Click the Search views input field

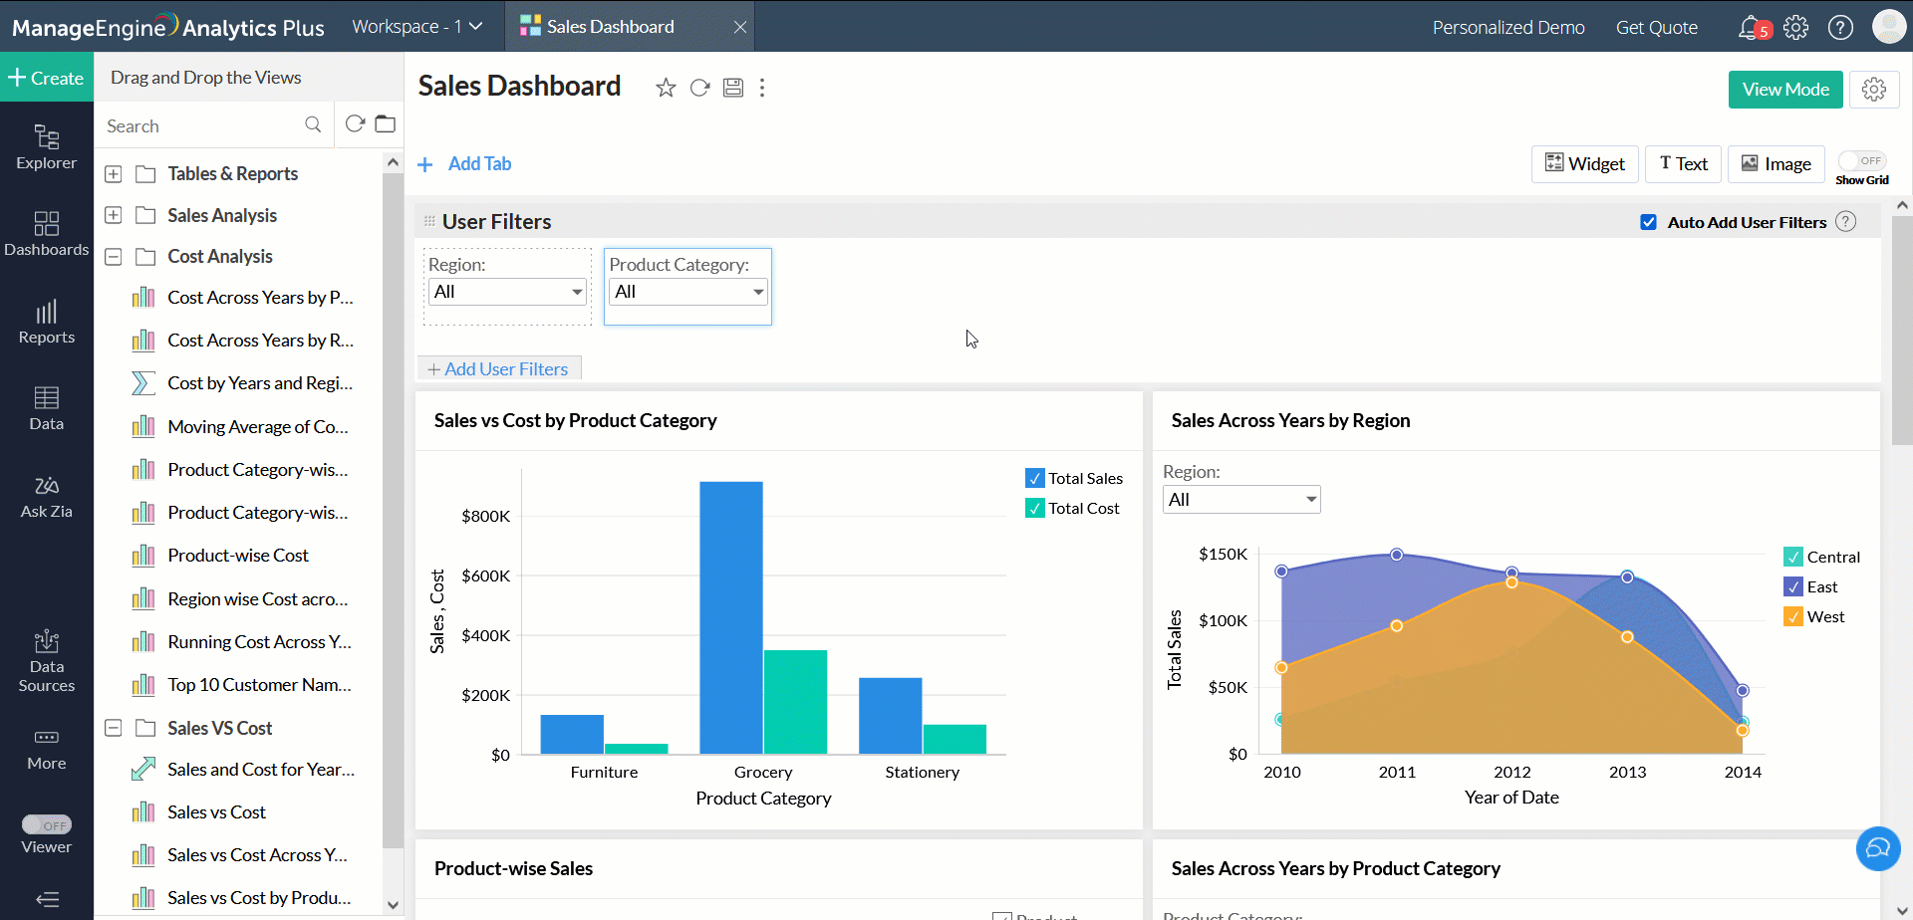click(x=202, y=126)
